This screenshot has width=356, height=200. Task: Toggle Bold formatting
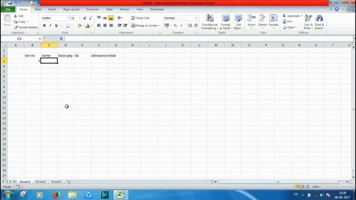coord(44,26)
